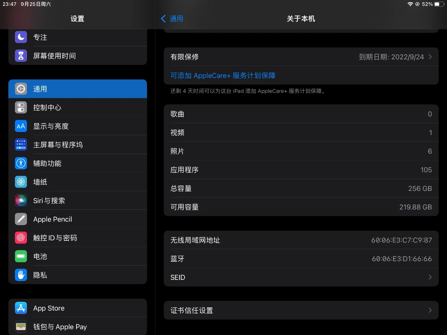Tap the Control Center toggle icon
Screen dimensions: 447x335
(x=21, y=107)
